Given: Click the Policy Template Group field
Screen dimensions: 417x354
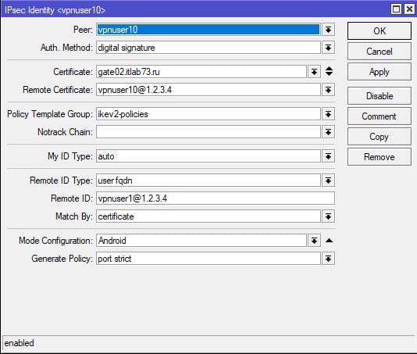Looking at the screenshot, I should (x=208, y=114).
